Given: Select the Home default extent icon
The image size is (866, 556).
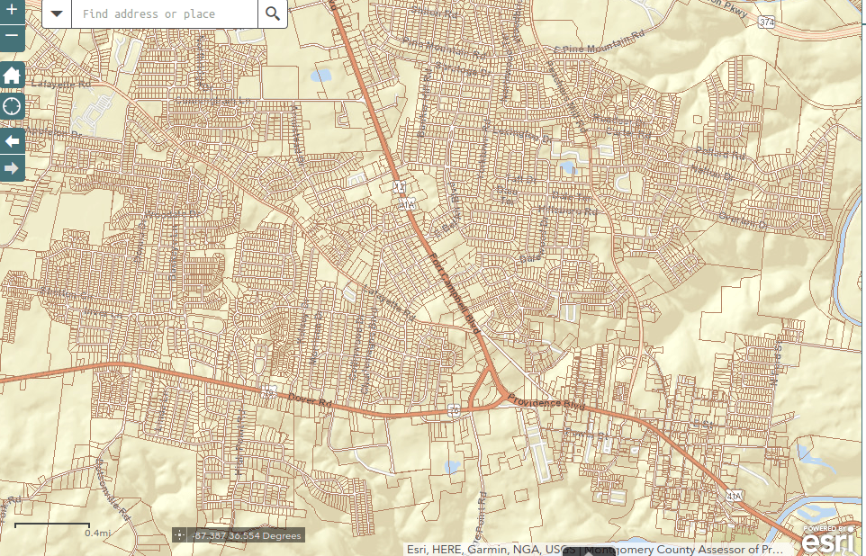Looking at the screenshot, I should pos(12,76).
